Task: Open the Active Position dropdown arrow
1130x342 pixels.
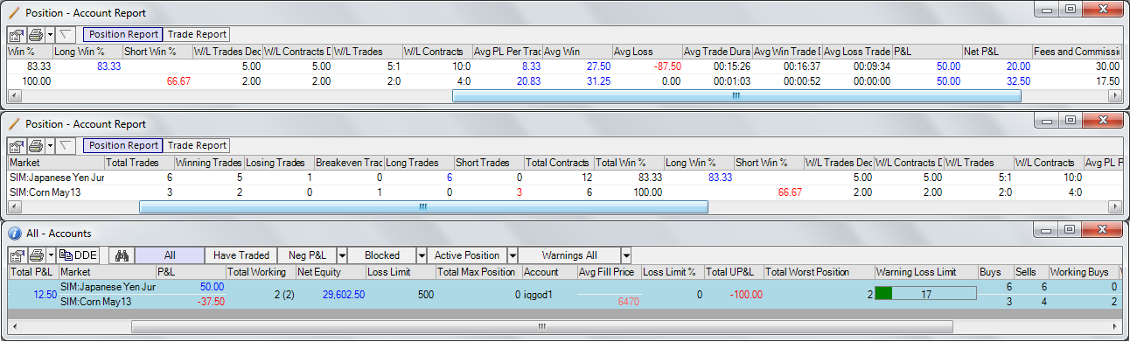Action: (x=512, y=255)
